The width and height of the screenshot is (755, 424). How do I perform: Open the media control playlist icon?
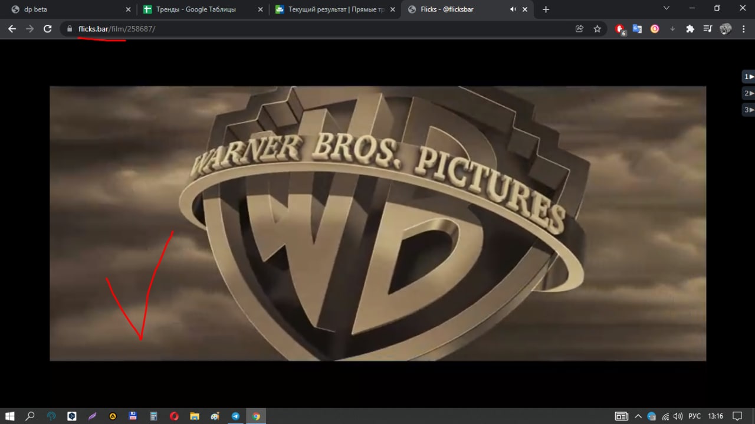708,28
